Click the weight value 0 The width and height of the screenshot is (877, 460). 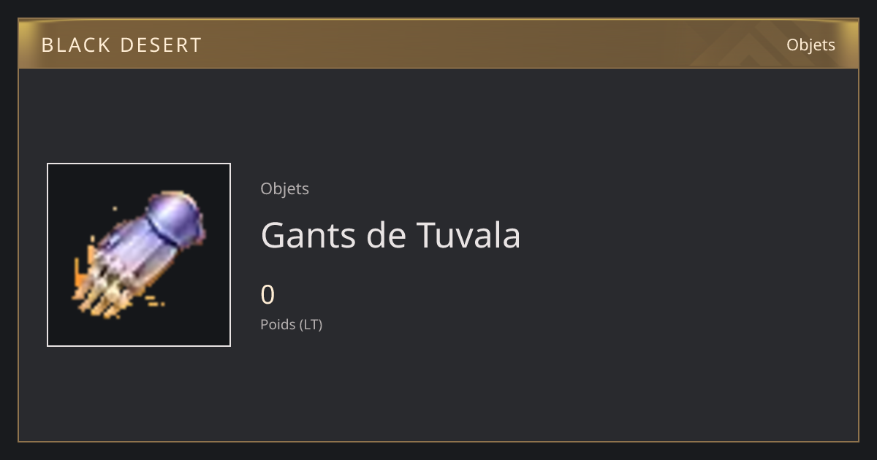pos(267,295)
